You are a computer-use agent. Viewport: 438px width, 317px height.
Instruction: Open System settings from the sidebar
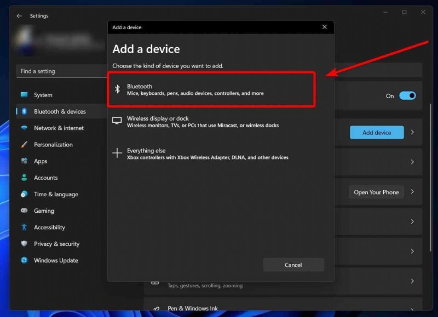[x=44, y=94]
